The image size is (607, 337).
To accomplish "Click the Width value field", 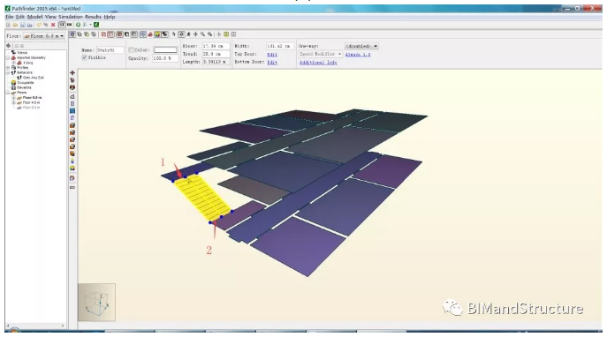I will pos(279,46).
